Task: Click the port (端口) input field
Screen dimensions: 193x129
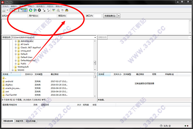Action: (x=97, y=16)
